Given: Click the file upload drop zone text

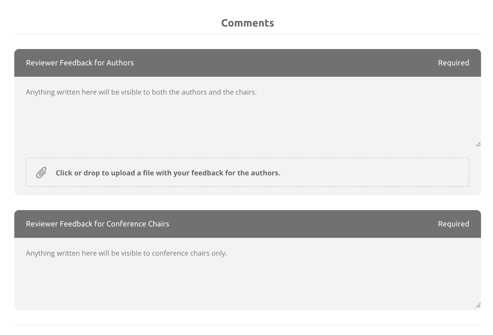Looking at the screenshot, I should tap(168, 173).
